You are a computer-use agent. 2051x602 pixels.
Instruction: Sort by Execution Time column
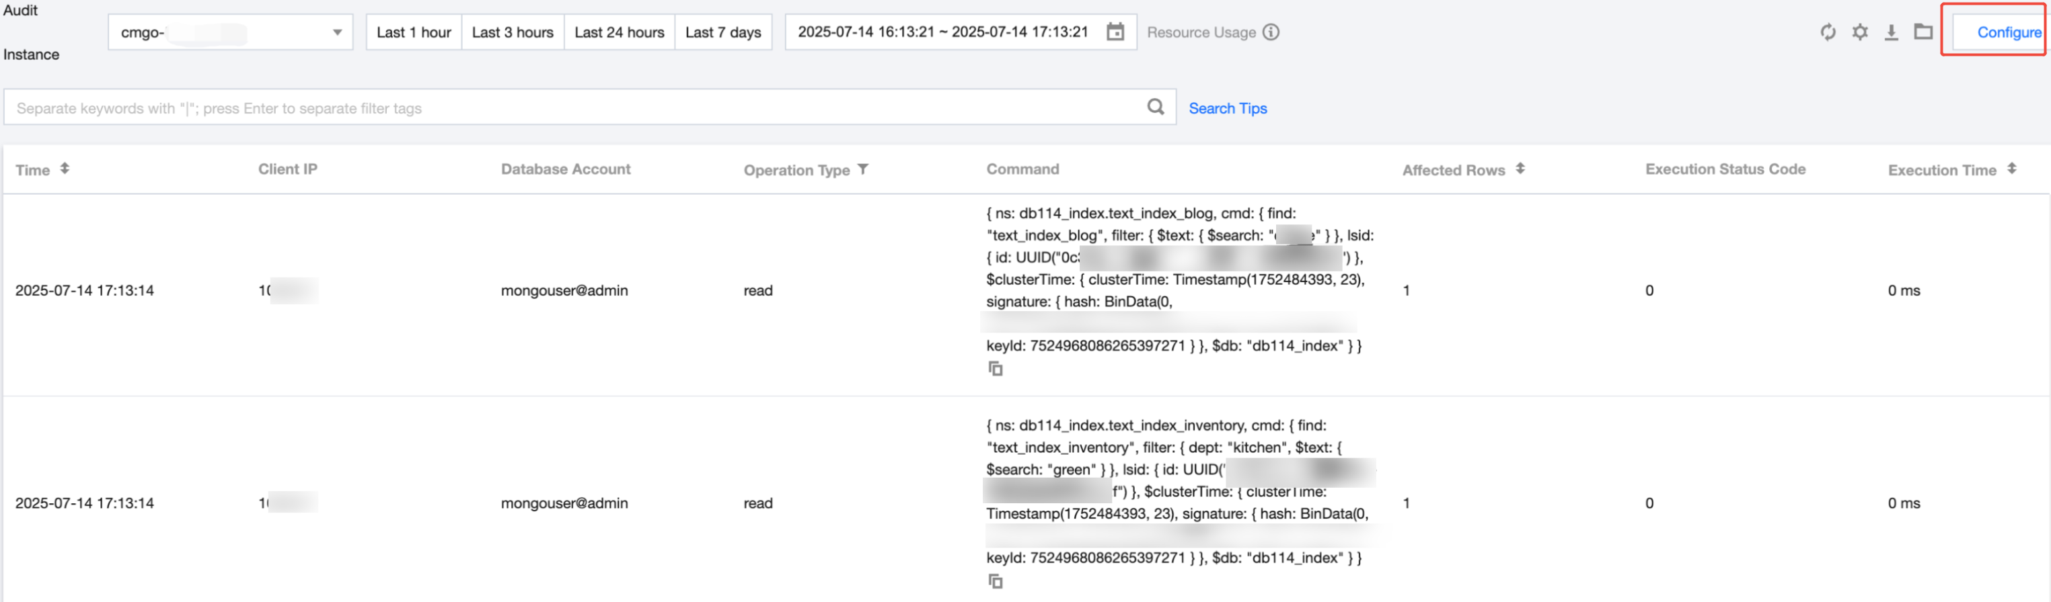pyautogui.click(x=2012, y=169)
